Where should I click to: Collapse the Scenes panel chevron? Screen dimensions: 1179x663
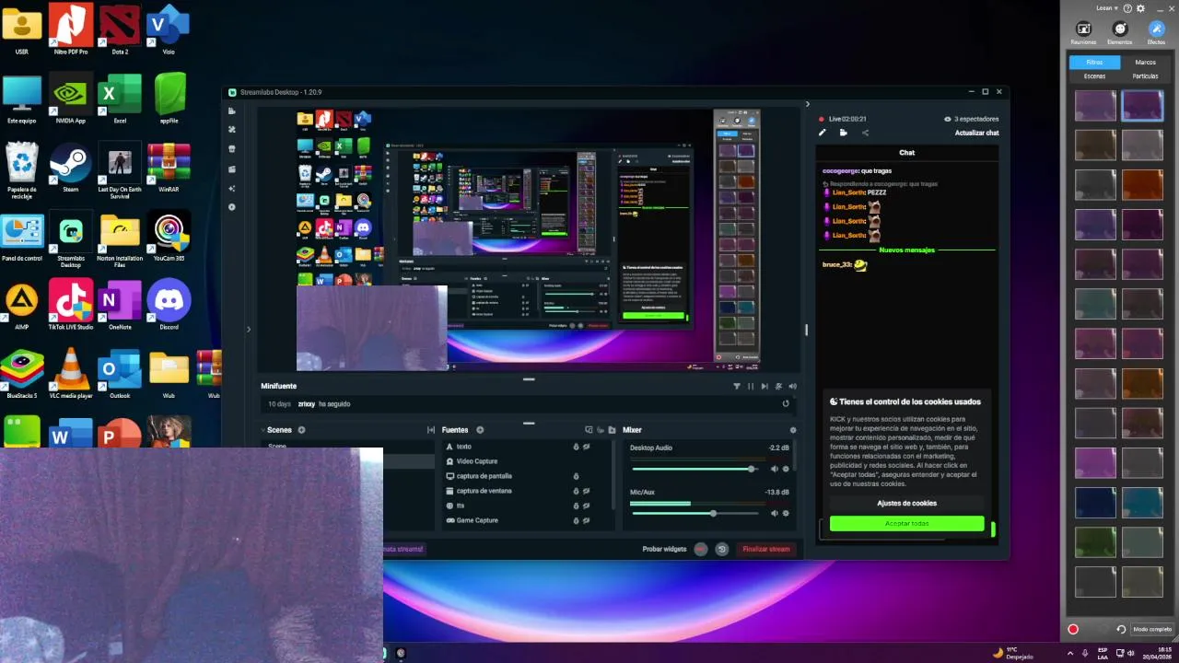(x=263, y=430)
